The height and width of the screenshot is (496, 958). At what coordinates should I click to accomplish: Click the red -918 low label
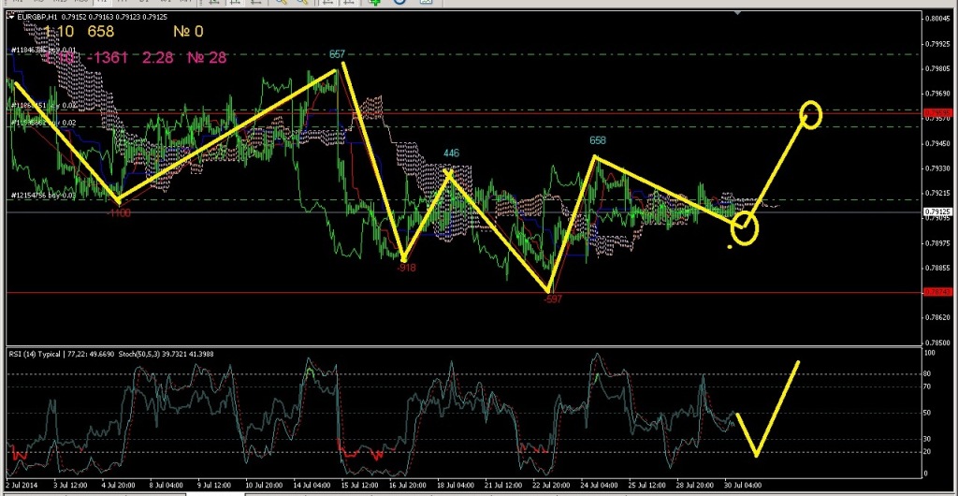coord(406,268)
